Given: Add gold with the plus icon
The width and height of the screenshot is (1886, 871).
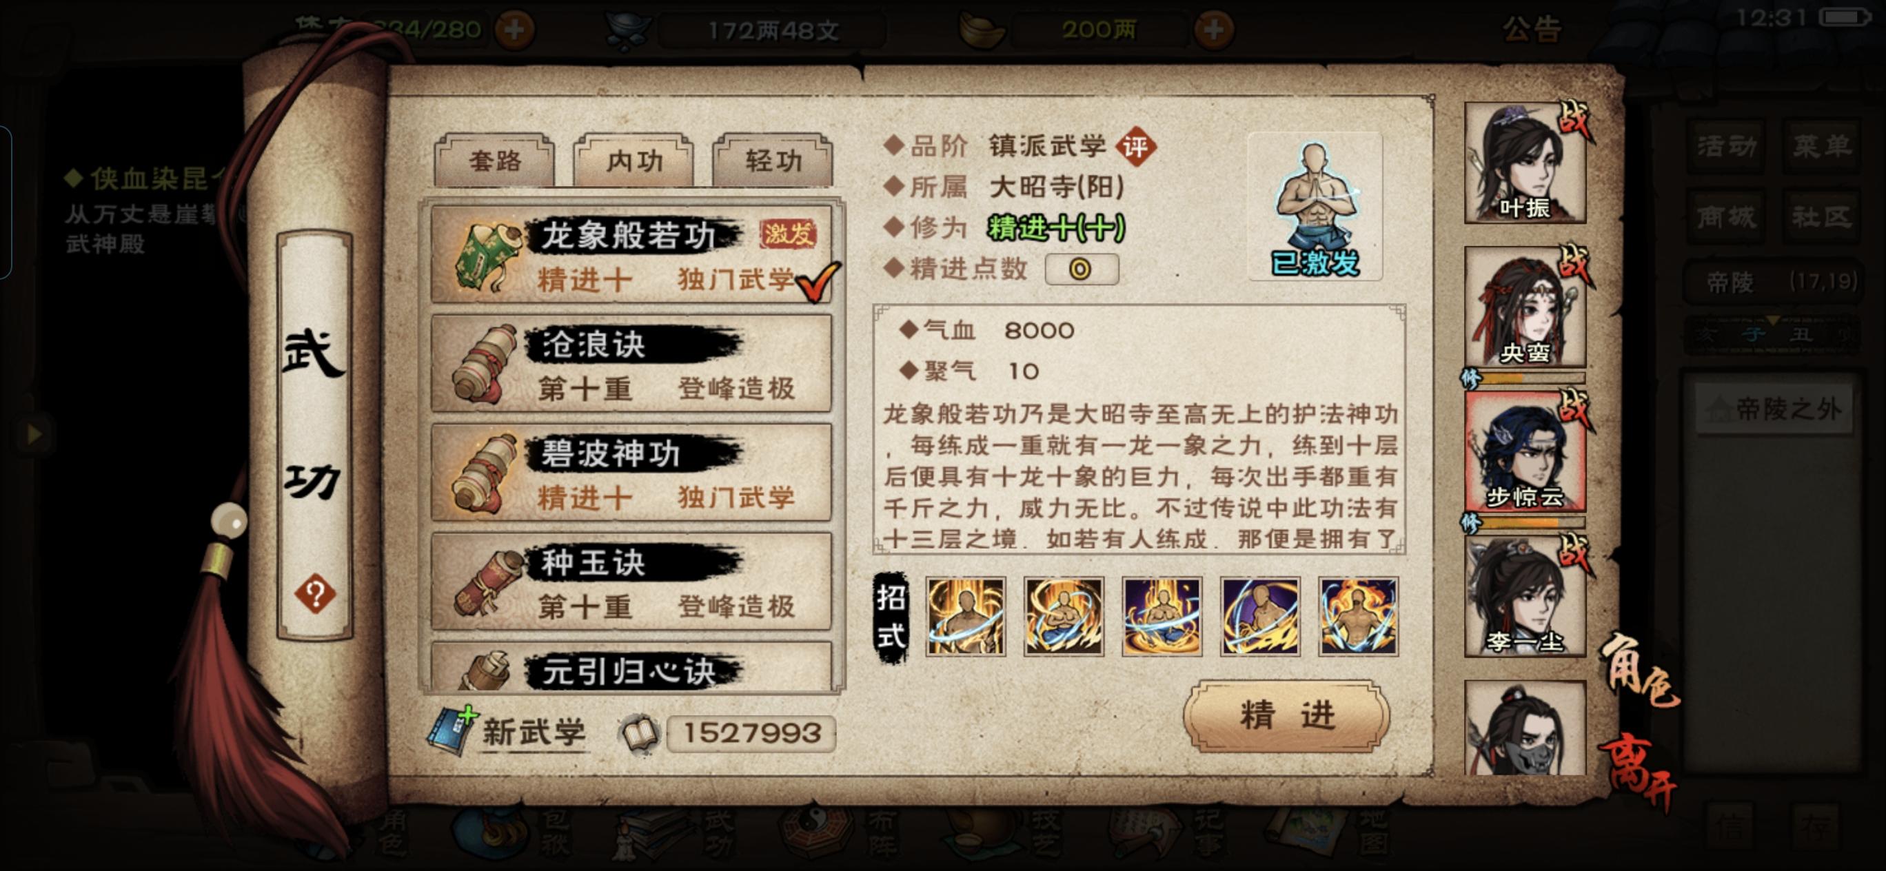Looking at the screenshot, I should (x=1213, y=30).
